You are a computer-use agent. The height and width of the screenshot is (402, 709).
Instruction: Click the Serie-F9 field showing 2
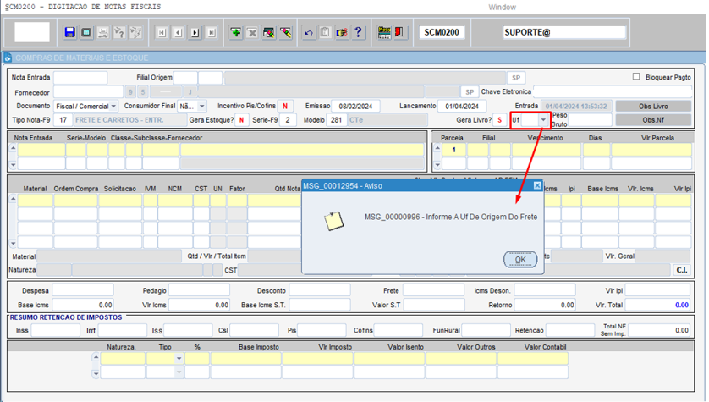(288, 120)
